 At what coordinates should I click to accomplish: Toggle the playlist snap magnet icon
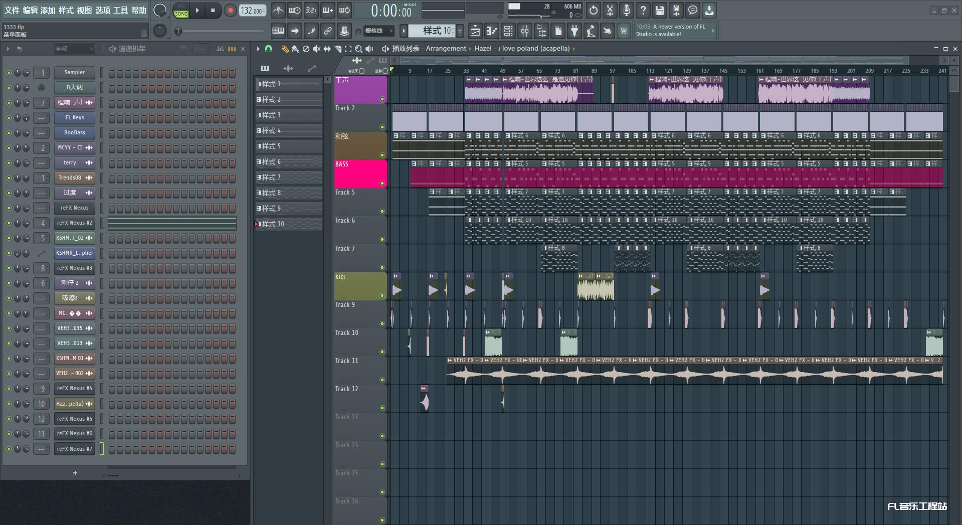(269, 49)
